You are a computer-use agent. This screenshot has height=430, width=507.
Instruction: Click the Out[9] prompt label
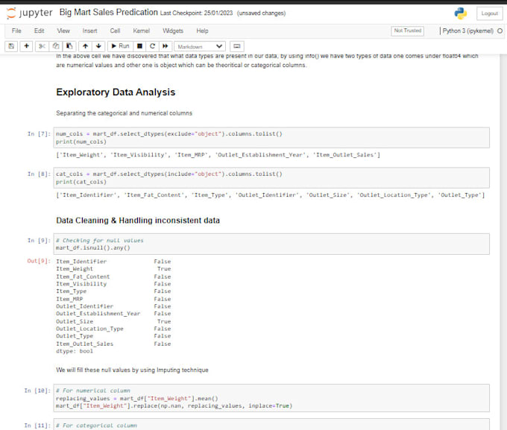tap(39, 262)
